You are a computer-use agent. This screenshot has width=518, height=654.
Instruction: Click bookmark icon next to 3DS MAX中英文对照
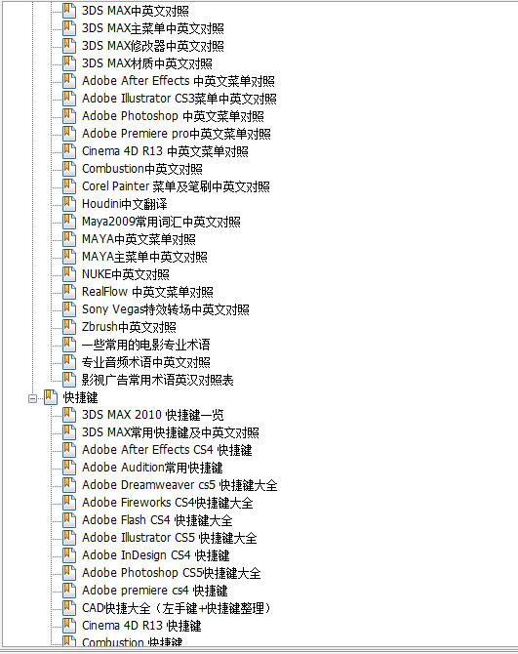pos(69,11)
